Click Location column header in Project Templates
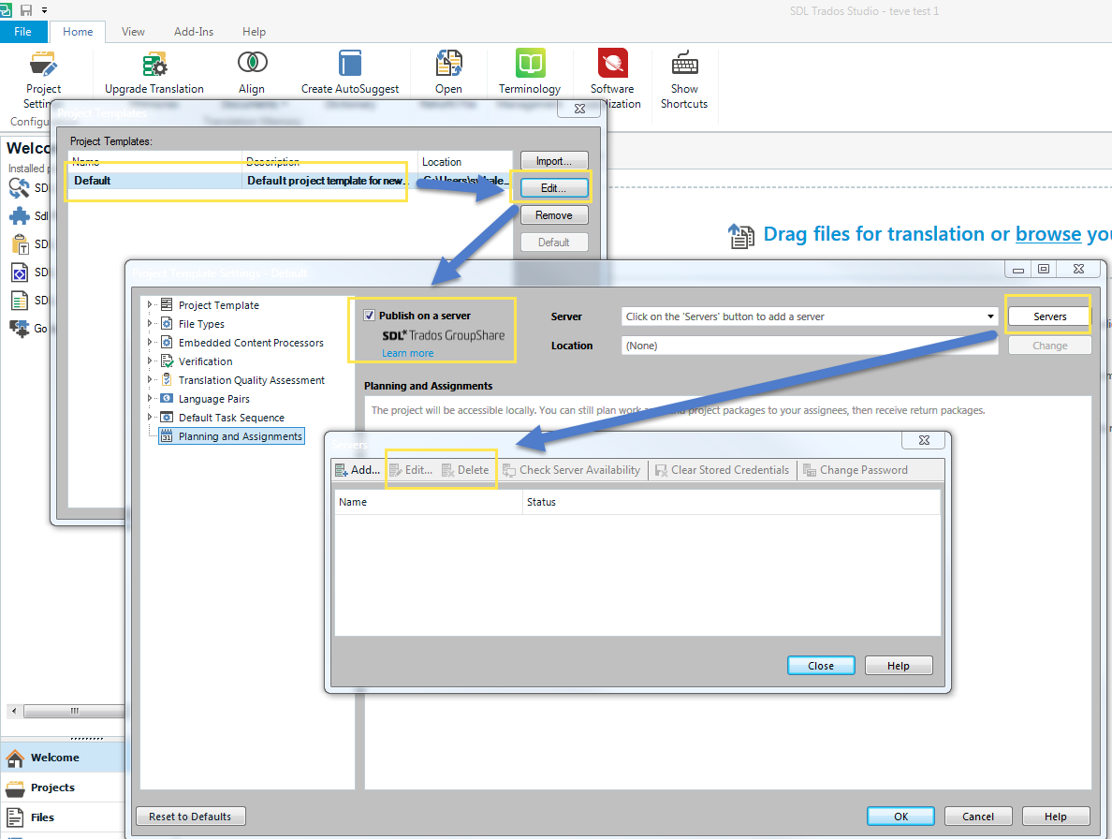 (x=464, y=162)
